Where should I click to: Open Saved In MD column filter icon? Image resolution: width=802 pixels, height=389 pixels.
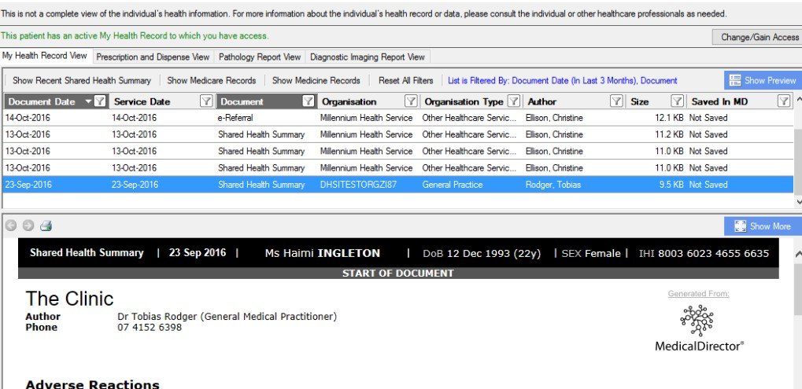click(784, 101)
